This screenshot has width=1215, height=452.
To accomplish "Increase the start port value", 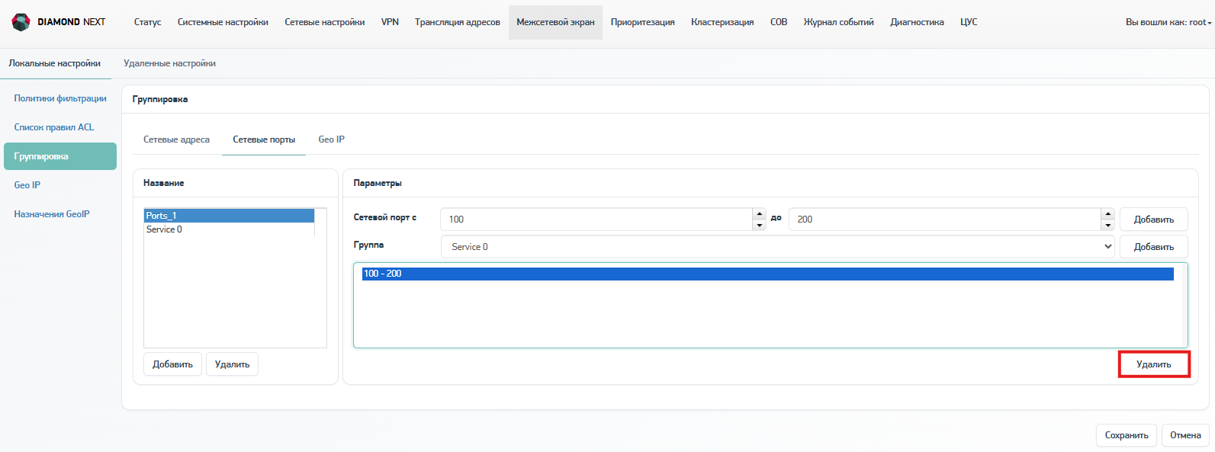I will pyautogui.click(x=759, y=213).
